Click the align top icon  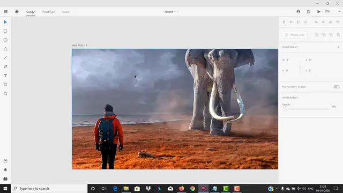284,22
